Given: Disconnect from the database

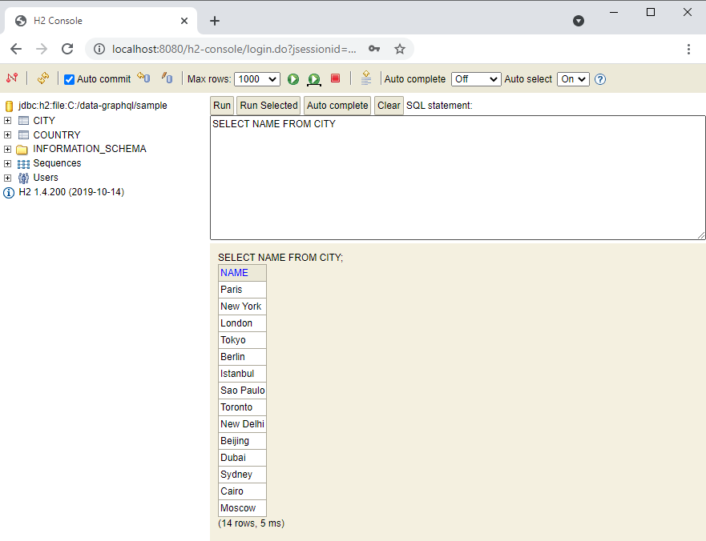Looking at the screenshot, I should tap(11, 78).
